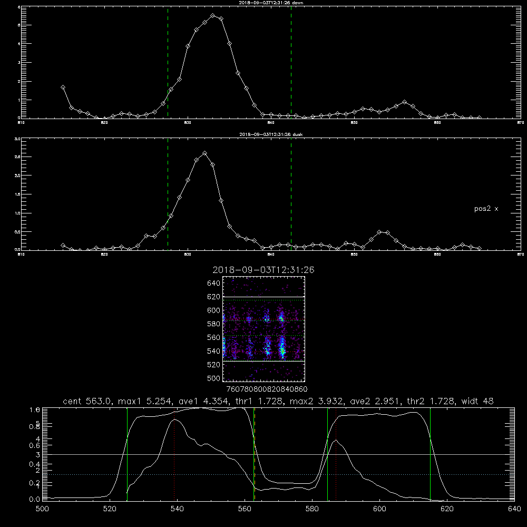Viewport: 527px width, 527px height.
Task: Click the peak diamond marker of the dusk curve
Action: (x=204, y=153)
